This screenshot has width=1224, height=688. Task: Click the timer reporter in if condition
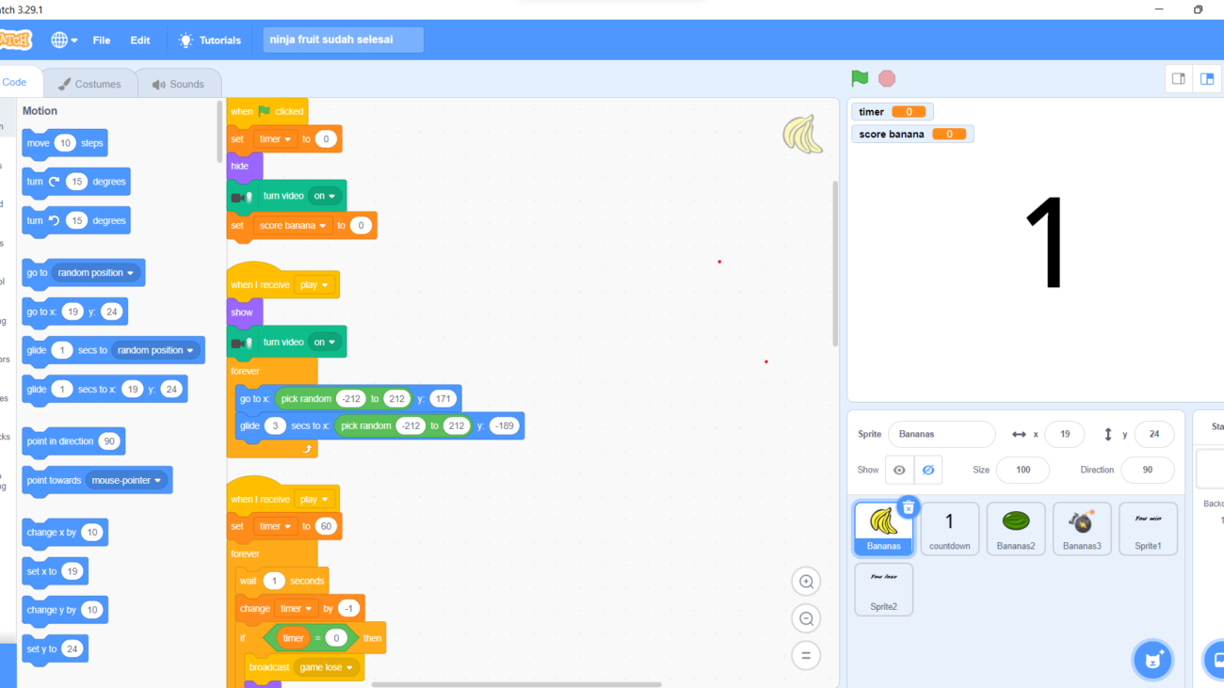click(293, 638)
